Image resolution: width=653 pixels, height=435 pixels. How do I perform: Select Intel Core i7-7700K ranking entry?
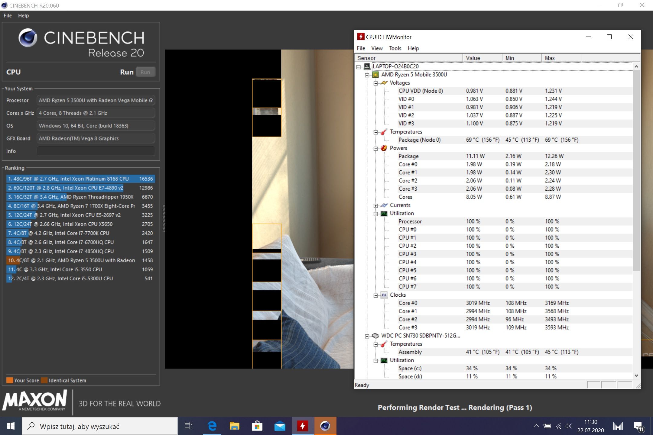80,233
